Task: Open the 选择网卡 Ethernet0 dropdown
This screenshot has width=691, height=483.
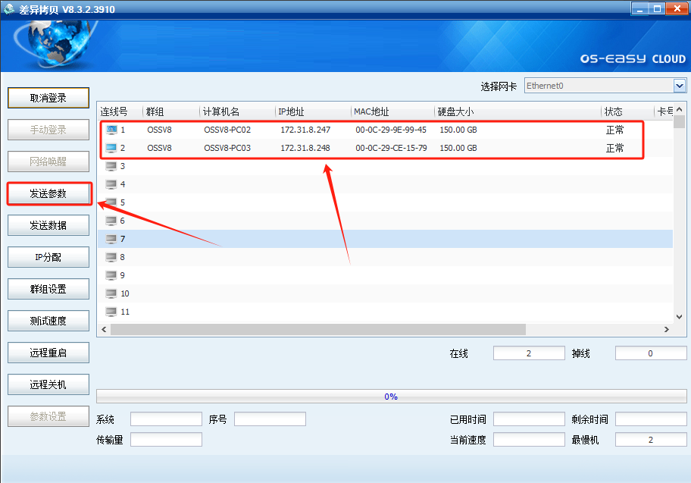Action: 679,86
